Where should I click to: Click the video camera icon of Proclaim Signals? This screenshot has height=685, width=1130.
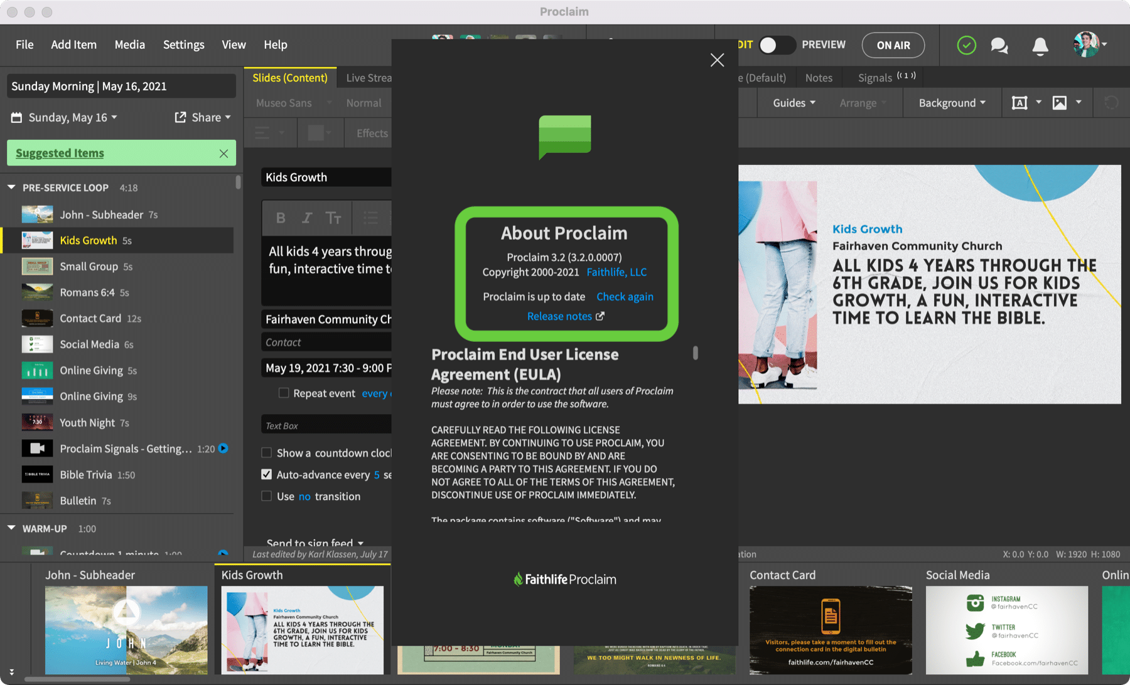click(x=37, y=449)
